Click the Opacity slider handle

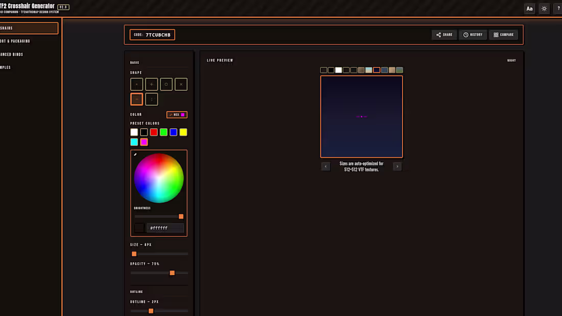coord(172,273)
